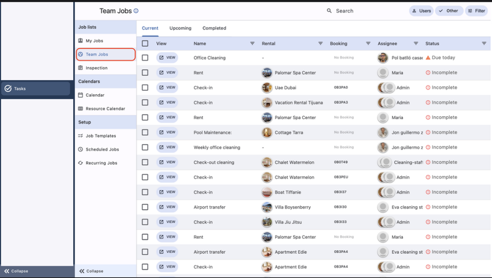Open Scheduled Jobs in sidebar
This screenshot has width=492, height=278.
(102, 149)
